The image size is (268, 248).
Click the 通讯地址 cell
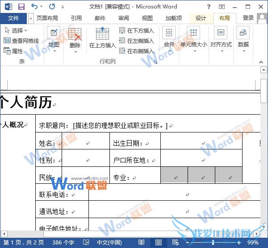pos(62,210)
